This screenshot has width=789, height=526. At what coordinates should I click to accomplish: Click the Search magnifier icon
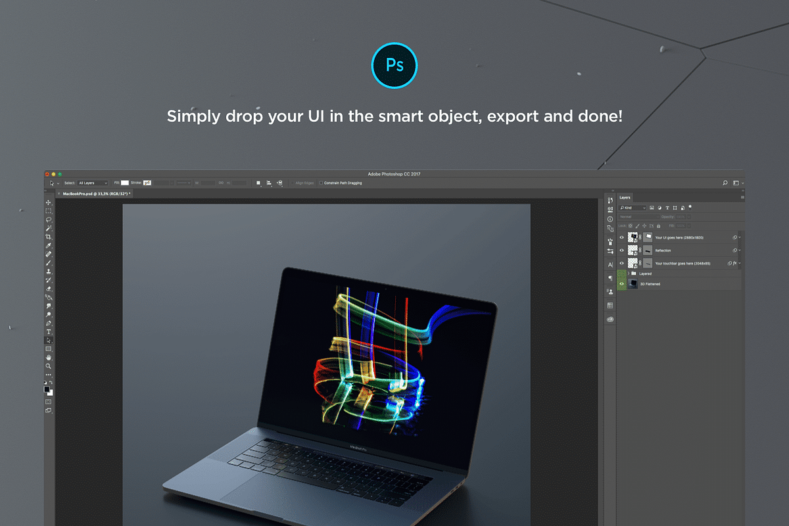pyautogui.click(x=725, y=183)
